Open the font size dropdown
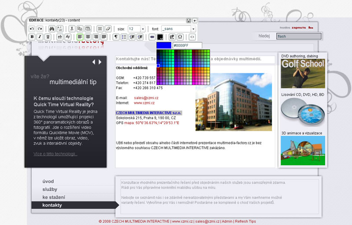Screen dimensions: 352x225 143,29
